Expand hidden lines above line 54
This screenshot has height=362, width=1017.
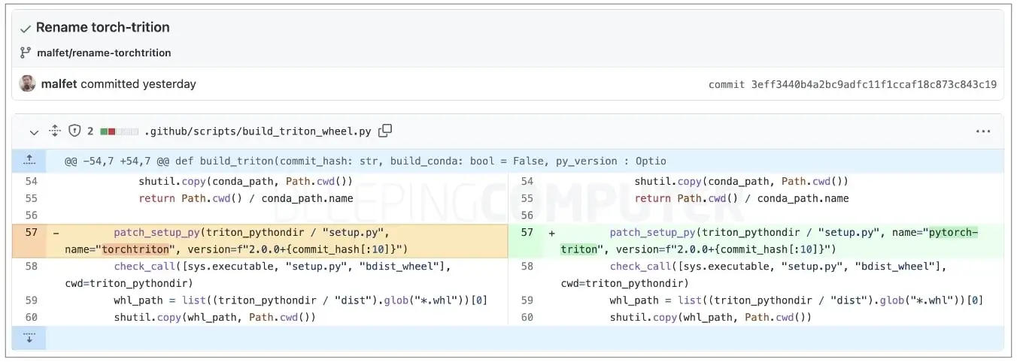29,161
